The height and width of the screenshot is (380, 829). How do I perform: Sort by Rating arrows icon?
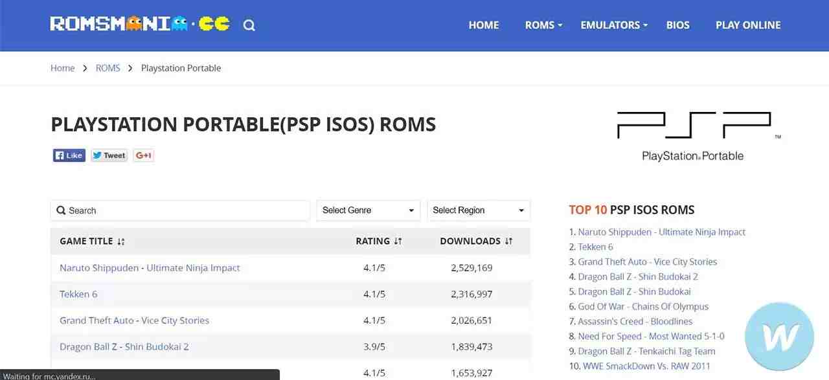pyautogui.click(x=398, y=241)
